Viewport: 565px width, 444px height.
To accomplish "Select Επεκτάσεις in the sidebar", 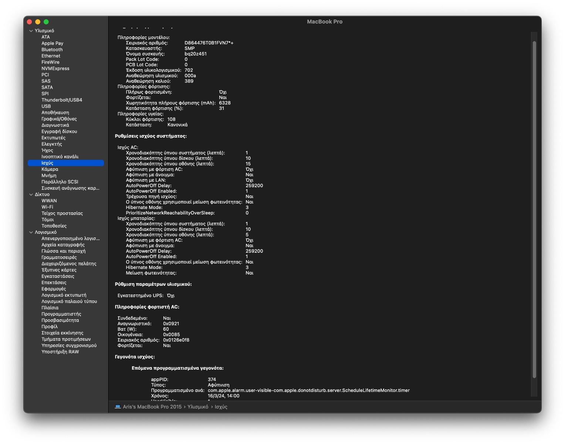I will tap(54, 282).
